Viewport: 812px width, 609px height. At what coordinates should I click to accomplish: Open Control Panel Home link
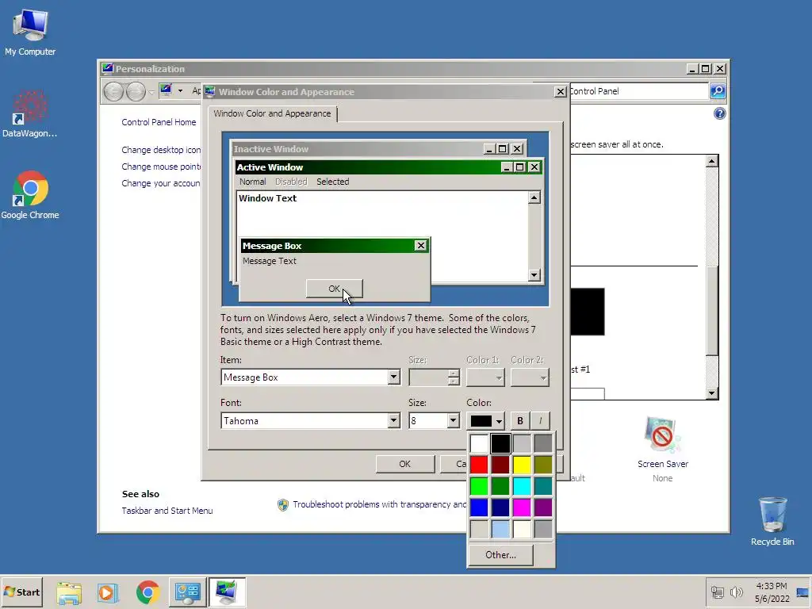coord(159,122)
